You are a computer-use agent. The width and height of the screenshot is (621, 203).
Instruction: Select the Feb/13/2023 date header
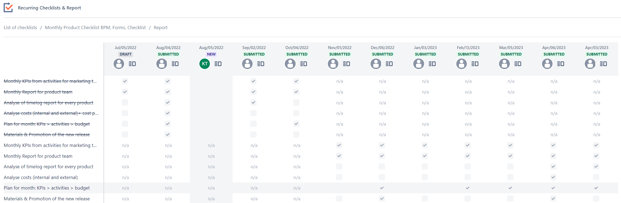[x=468, y=48]
